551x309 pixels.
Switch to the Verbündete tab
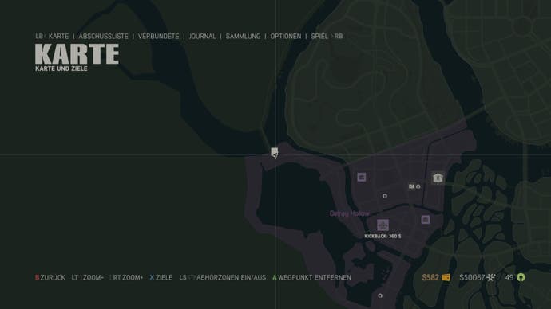point(158,37)
